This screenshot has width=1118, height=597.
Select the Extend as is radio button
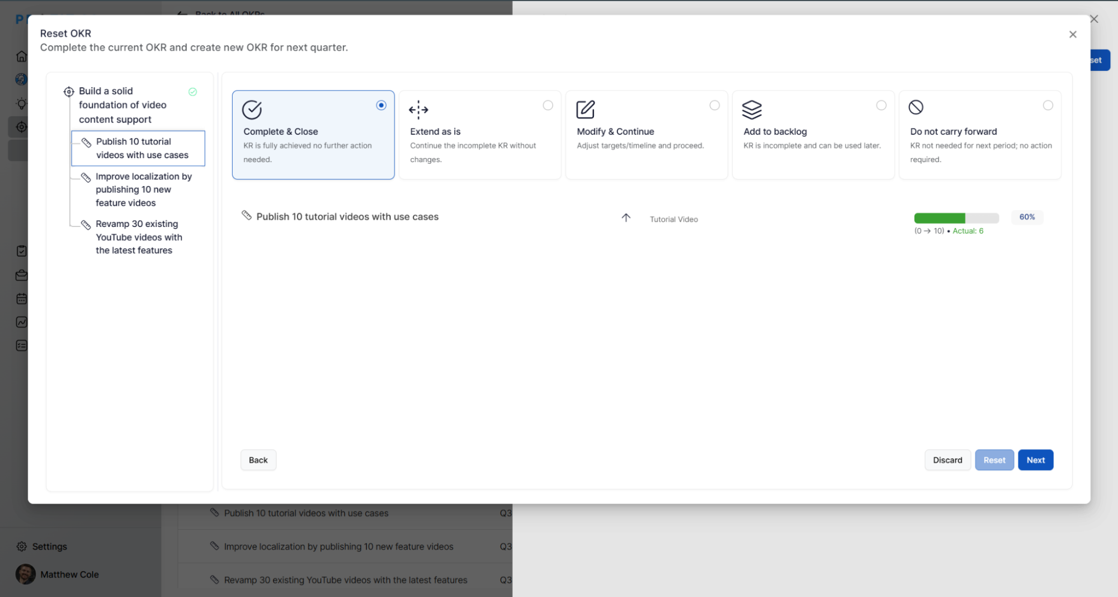click(x=548, y=106)
